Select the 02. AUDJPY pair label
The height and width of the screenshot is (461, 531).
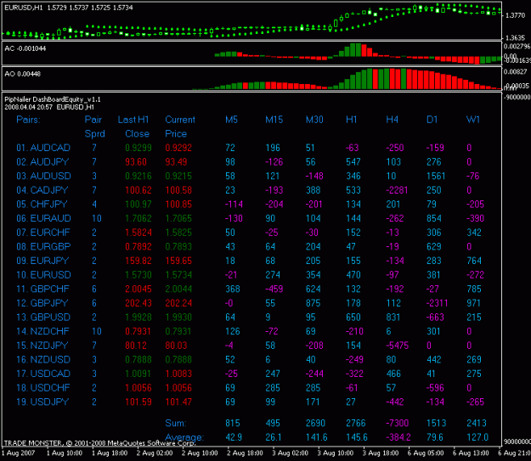pos(42,162)
